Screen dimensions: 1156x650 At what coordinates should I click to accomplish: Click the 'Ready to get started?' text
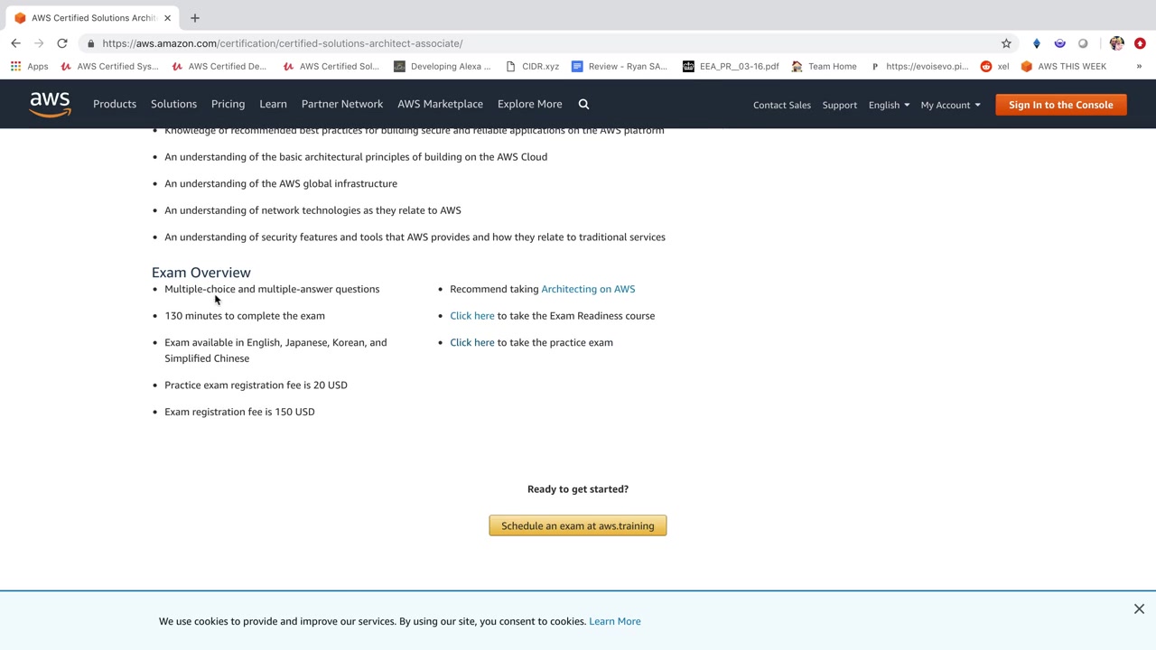pos(578,489)
